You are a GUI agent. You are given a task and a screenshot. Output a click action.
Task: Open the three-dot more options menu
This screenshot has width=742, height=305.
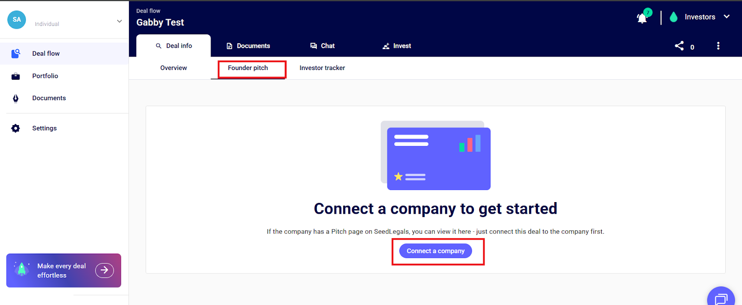[x=718, y=46]
